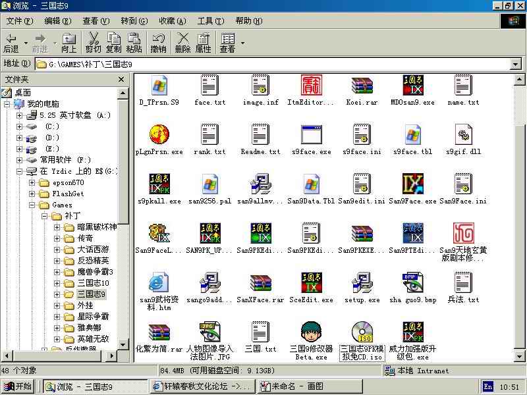Open the 收藏(A) menu
This screenshot has width=527, height=395.
pyautogui.click(x=172, y=21)
